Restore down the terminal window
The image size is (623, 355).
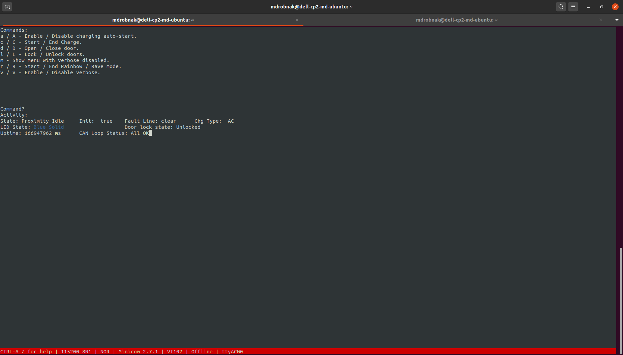[601, 7]
